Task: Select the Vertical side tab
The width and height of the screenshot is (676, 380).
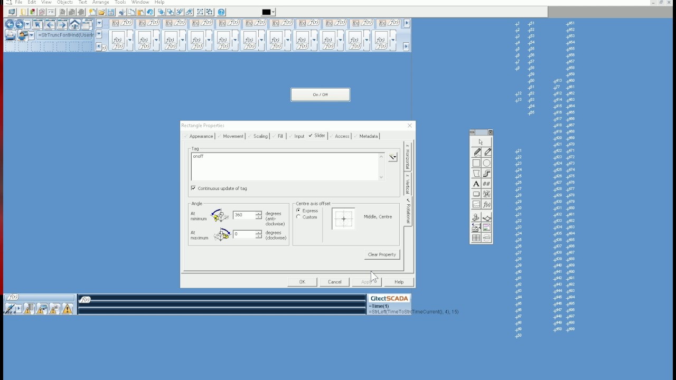Action: 407,184
